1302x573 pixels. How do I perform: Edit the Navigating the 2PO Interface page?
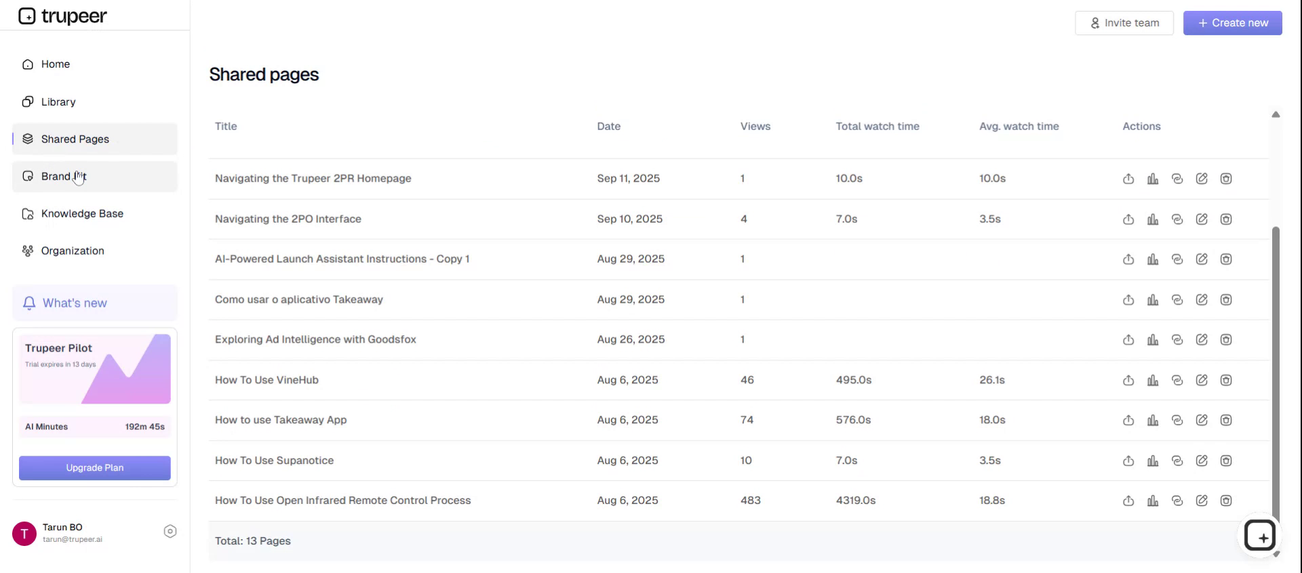1202,219
